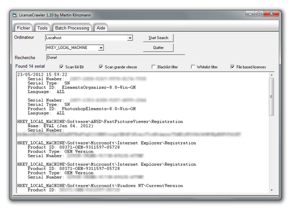Click the Recherche status field showing Done!

tap(116, 58)
